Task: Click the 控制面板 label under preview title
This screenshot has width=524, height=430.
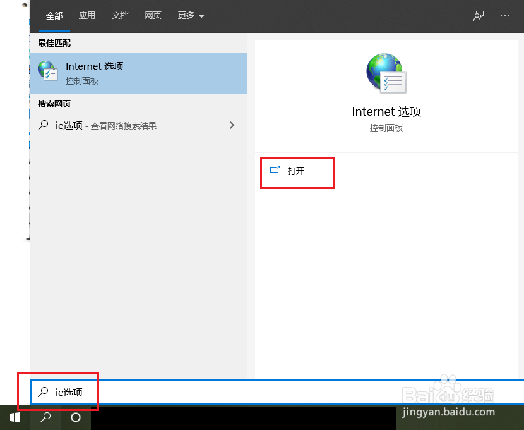Action: pyautogui.click(x=386, y=128)
